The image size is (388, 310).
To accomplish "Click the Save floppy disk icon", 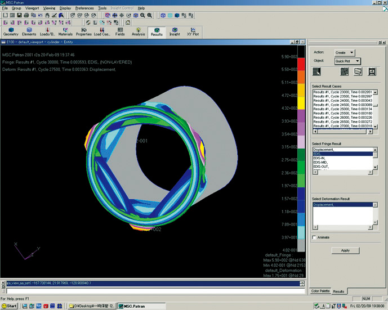I will pos(19,15).
